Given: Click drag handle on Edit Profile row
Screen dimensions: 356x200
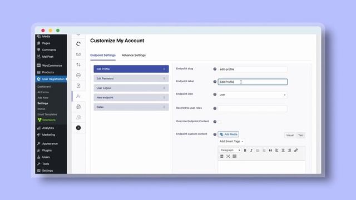Looking at the screenshot, I should coord(164,69).
